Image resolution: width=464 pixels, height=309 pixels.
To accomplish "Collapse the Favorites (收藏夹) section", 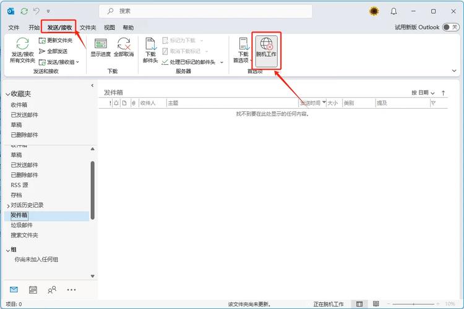I will 7,95.
